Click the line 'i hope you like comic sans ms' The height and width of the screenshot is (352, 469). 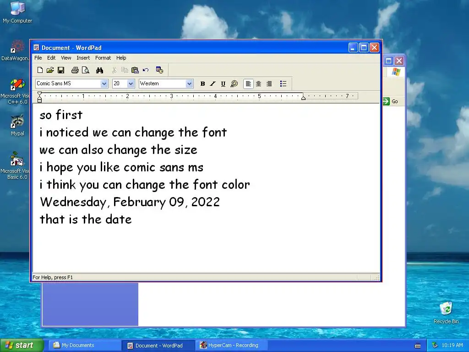(x=121, y=167)
